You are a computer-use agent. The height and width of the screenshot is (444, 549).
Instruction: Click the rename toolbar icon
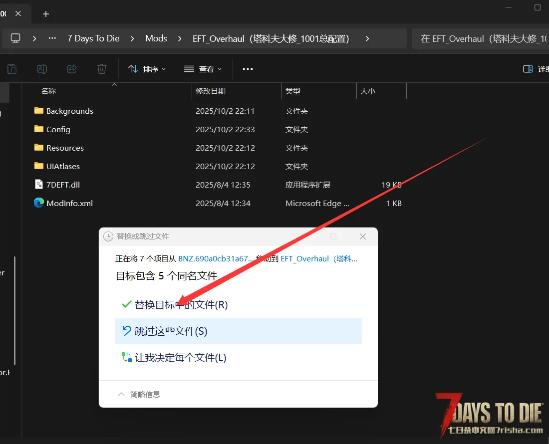tap(42, 69)
